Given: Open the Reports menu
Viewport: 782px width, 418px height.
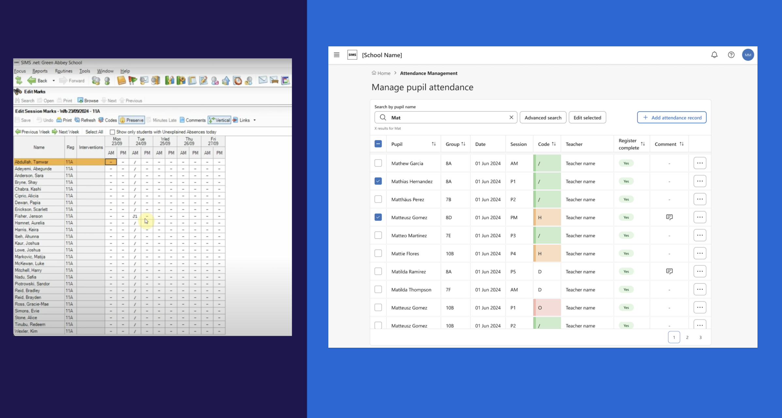Looking at the screenshot, I should click(x=40, y=71).
